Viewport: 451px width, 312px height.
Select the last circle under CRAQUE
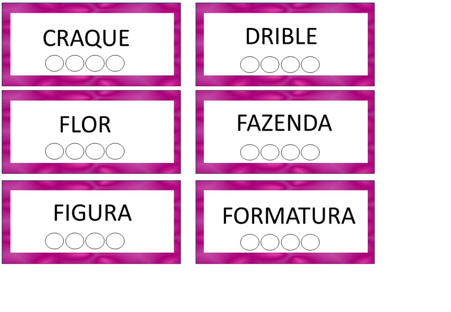click(x=115, y=63)
